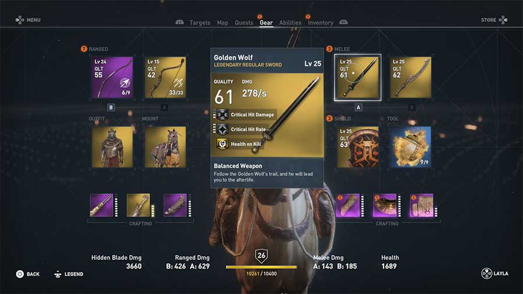The image size is (523, 294).
Task: Click the Critical Hit Damage attribute icon
Action: 223,114
